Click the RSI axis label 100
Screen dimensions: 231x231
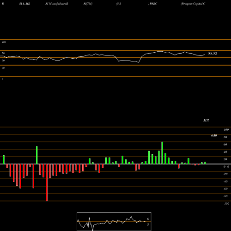click(4, 42)
